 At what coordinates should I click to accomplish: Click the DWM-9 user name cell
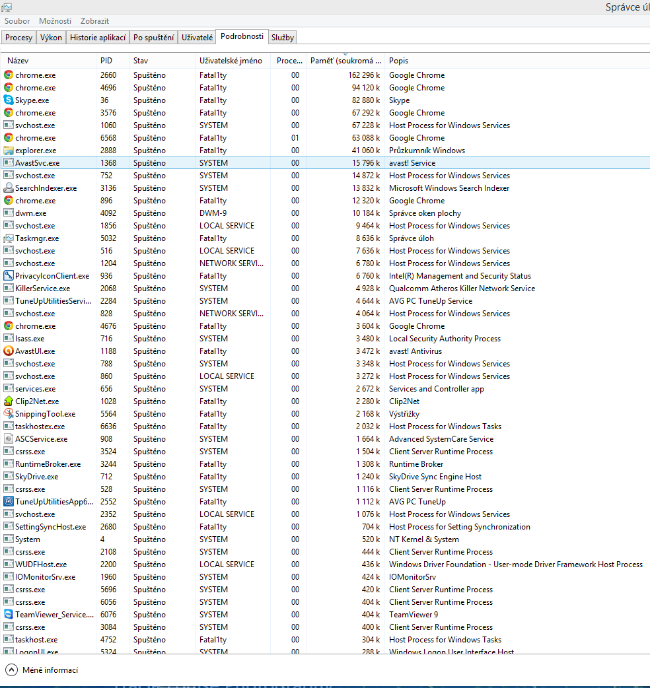[213, 213]
